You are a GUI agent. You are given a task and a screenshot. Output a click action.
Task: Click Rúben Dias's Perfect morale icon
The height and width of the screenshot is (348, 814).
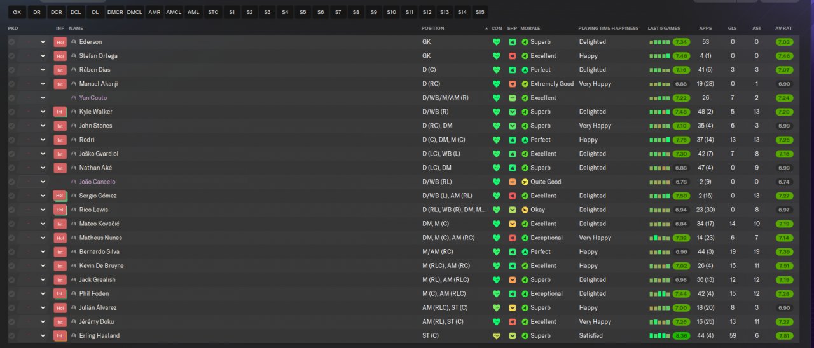(x=525, y=70)
